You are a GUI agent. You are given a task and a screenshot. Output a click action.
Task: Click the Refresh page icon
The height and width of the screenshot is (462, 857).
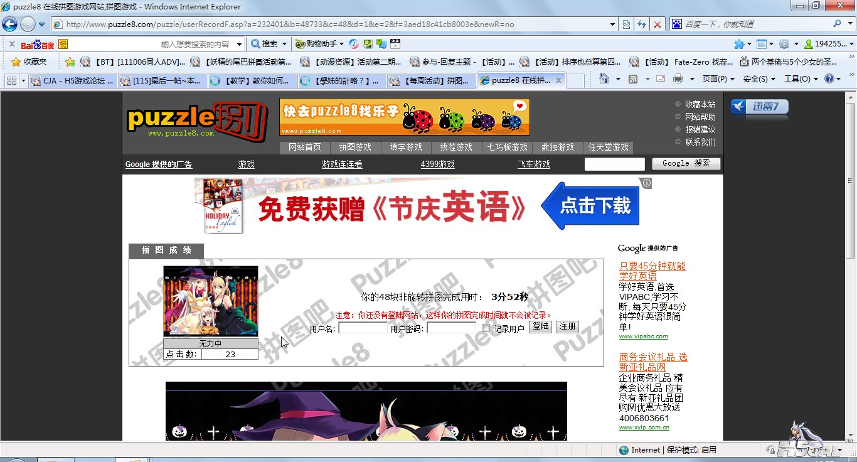coord(642,24)
